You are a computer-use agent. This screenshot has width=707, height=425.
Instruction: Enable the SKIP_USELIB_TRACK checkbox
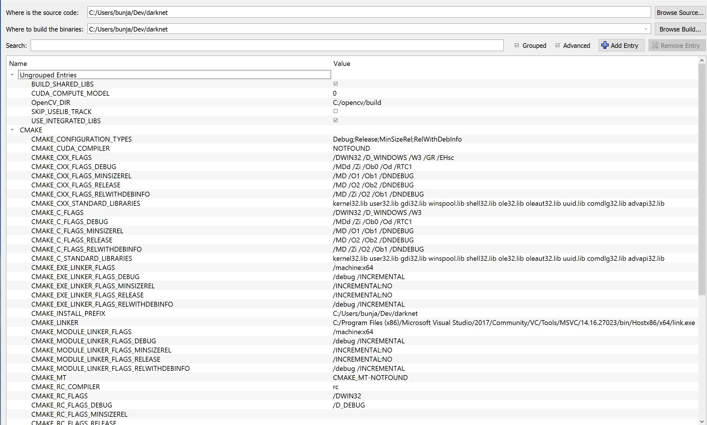coord(335,111)
